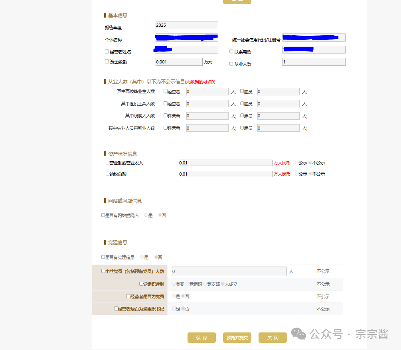Select 党支部 radio for 党组织建制
Screen dimensions: 401x350
point(205,284)
